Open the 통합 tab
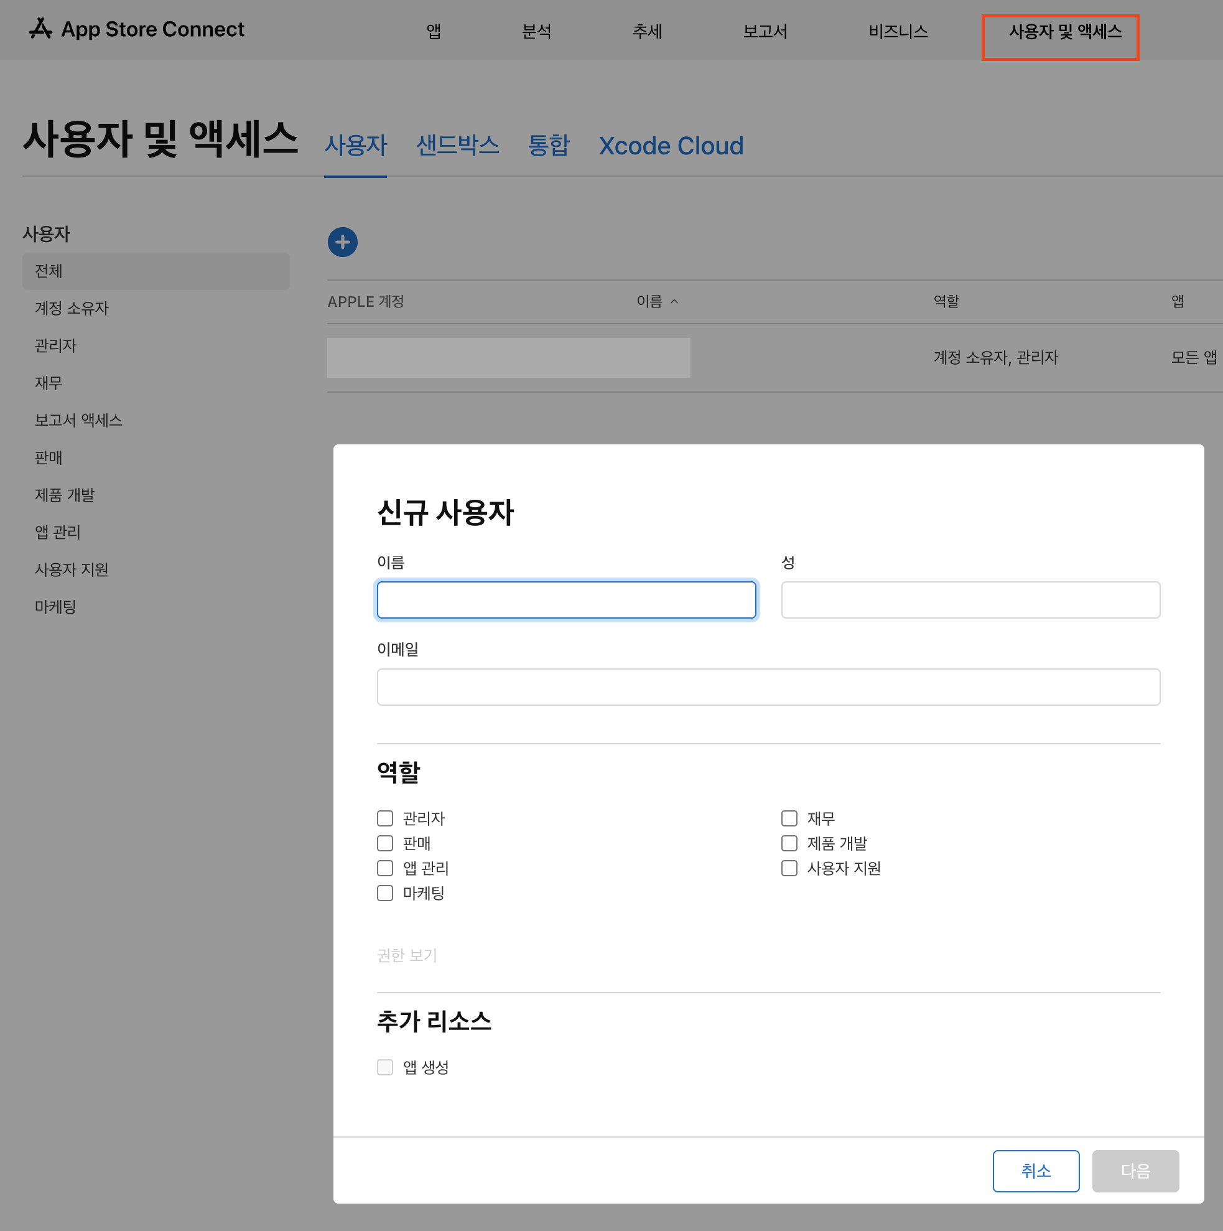1223x1231 pixels. [549, 145]
